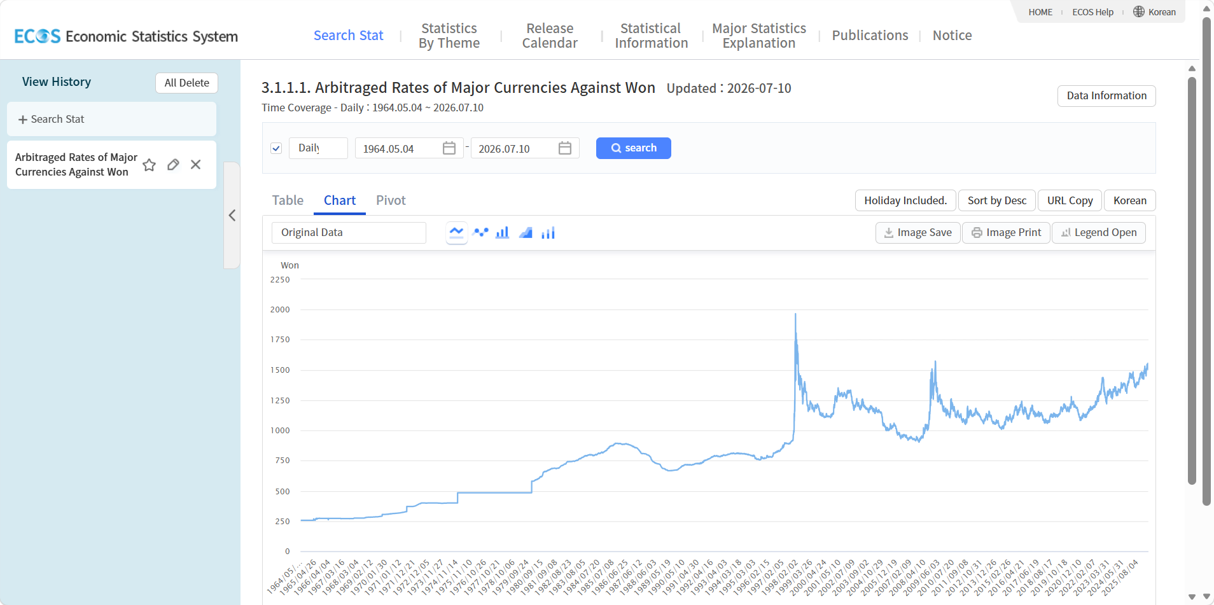Select the column chart icon
The width and height of the screenshot is (1214, 605).
pos(548,233)
